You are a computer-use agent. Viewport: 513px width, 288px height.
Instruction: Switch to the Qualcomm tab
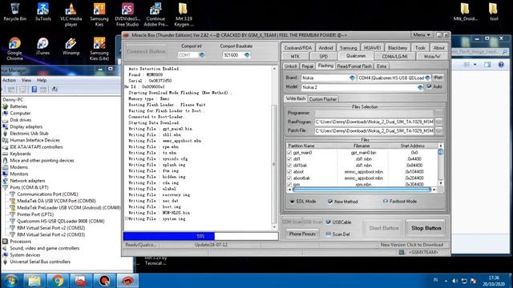(x=356, y=56)
